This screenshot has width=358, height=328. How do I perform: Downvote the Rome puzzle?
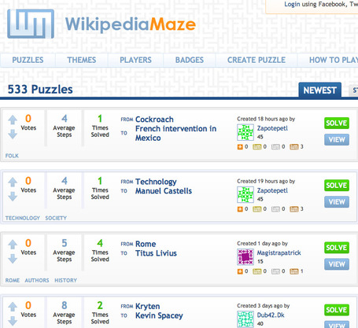(13, 259)
